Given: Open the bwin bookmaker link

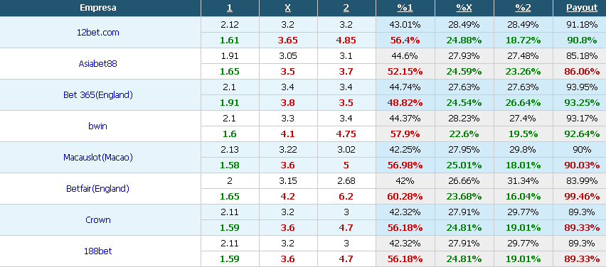Looking at the screenshot, I should (97, 126).
